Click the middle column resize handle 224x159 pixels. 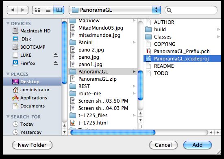[x=140, y=127]
